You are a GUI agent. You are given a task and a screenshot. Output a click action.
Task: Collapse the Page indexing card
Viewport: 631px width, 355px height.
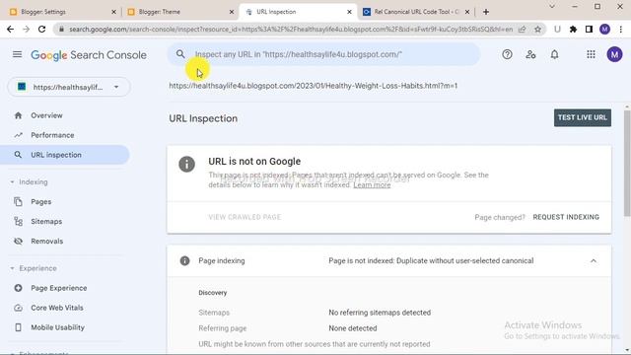[x=594, y=260]
